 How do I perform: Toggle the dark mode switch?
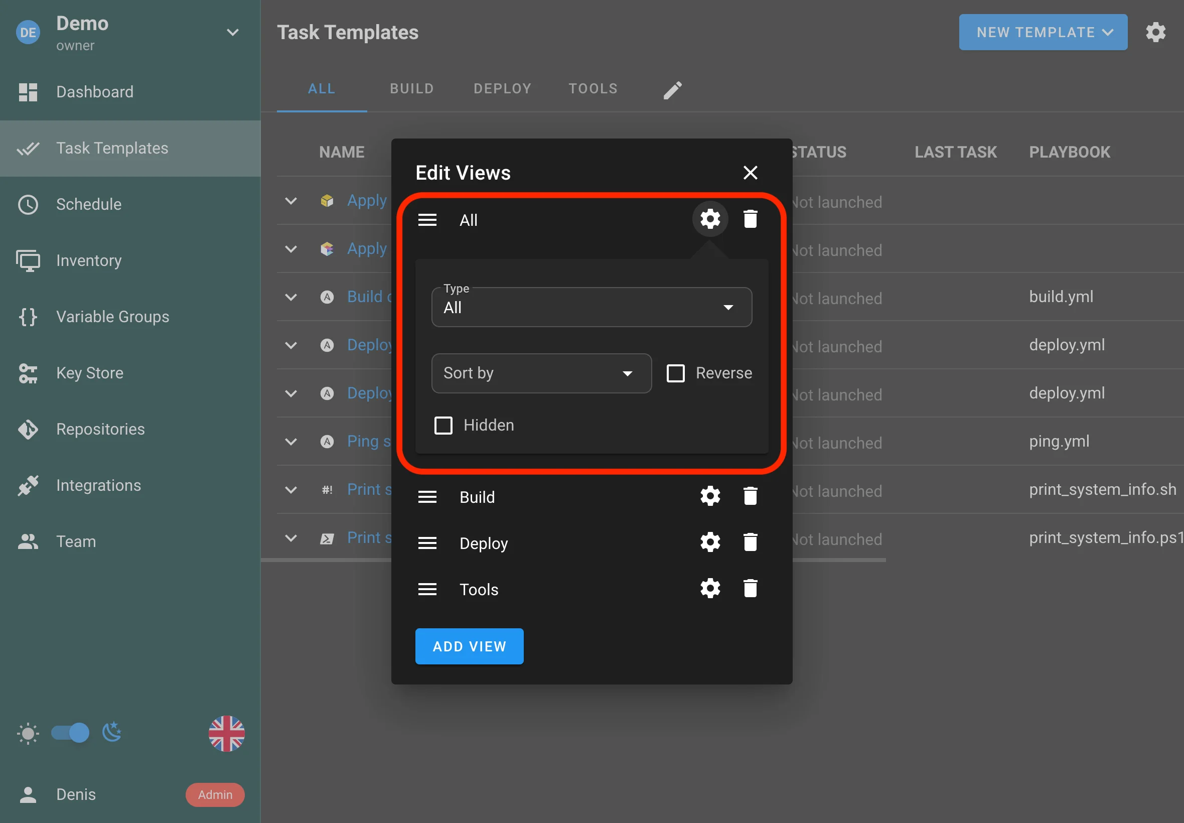click(71, 733)
